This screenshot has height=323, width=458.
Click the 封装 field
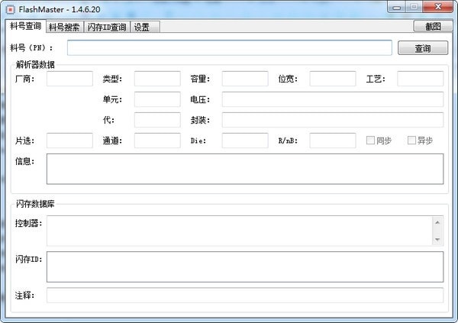click(x=332, y=120)
